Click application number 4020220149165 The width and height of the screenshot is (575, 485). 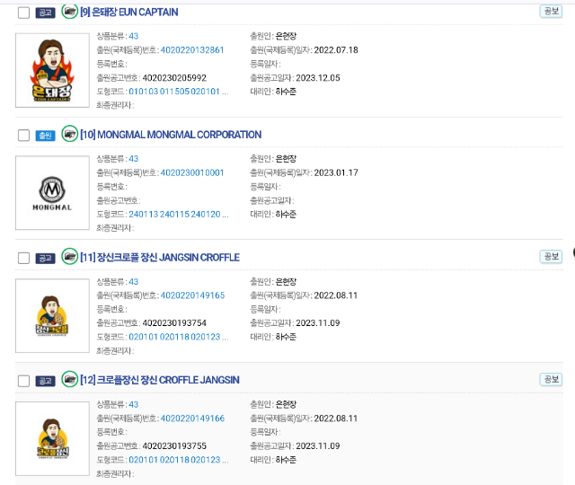192,295
